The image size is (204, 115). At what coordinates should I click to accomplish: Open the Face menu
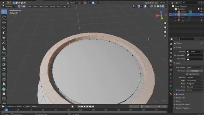(64, 6)
